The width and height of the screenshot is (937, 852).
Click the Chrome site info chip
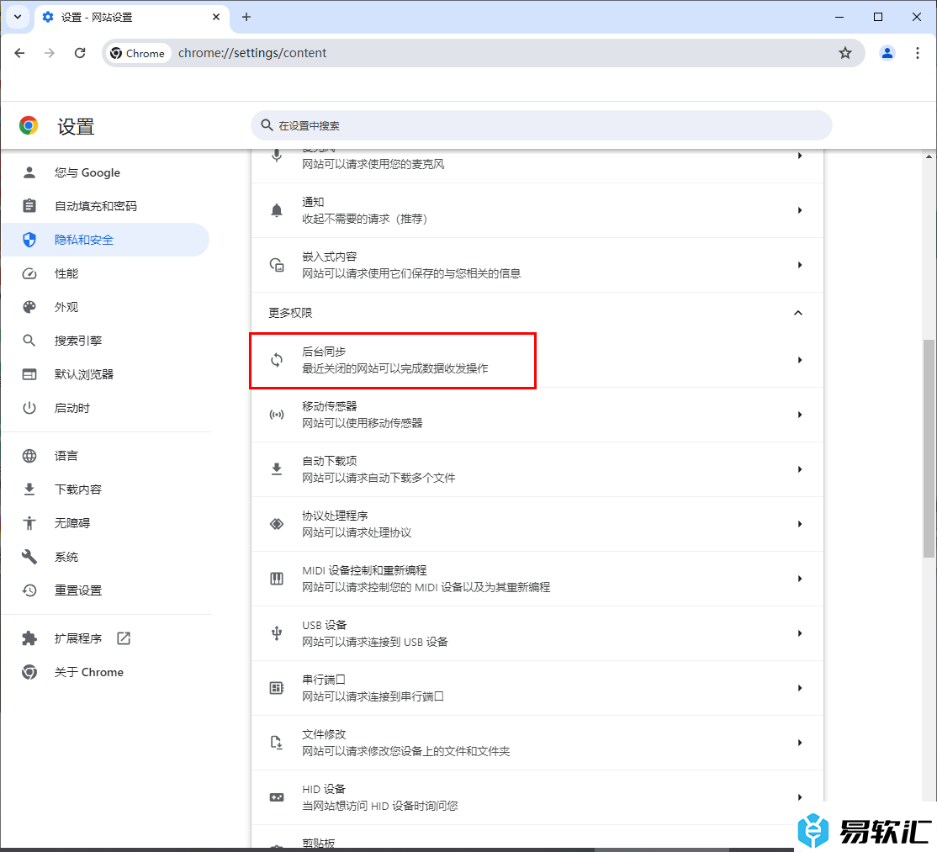point(138,53)
